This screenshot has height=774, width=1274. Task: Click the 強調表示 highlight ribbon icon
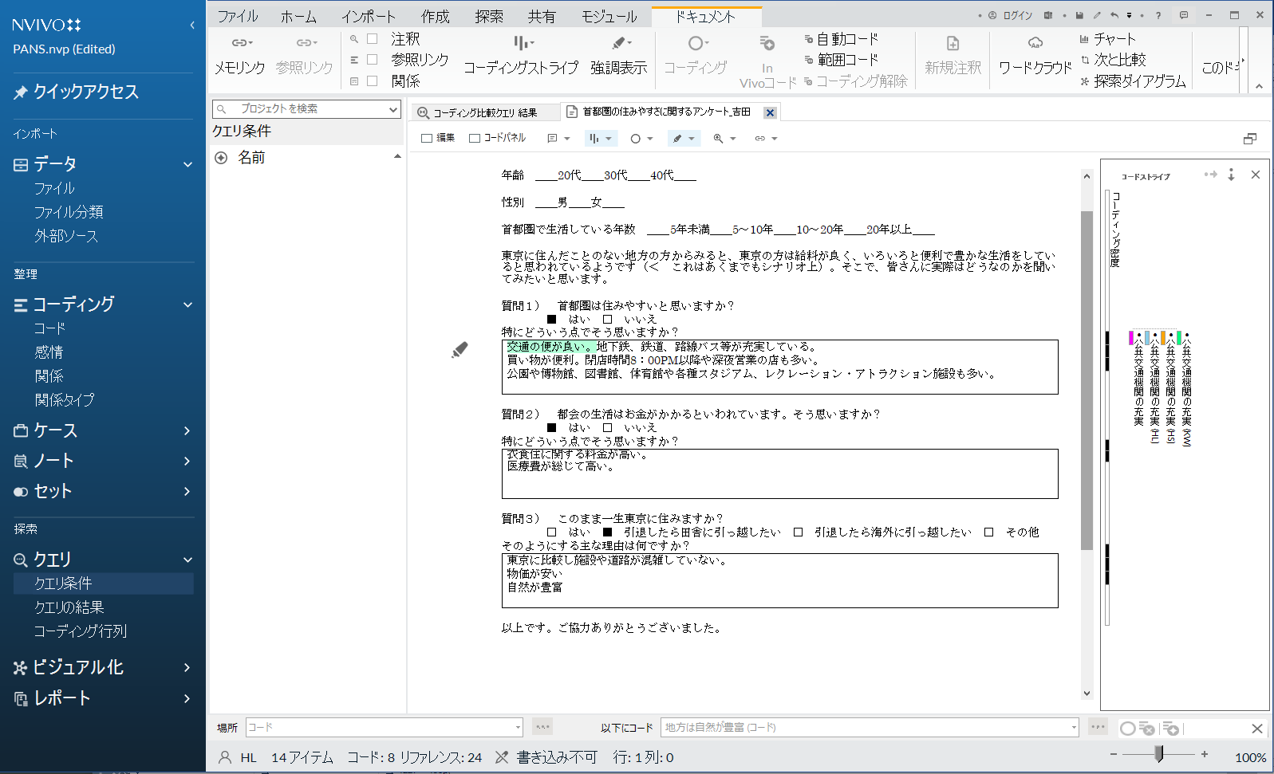click(x=619, y=44)
